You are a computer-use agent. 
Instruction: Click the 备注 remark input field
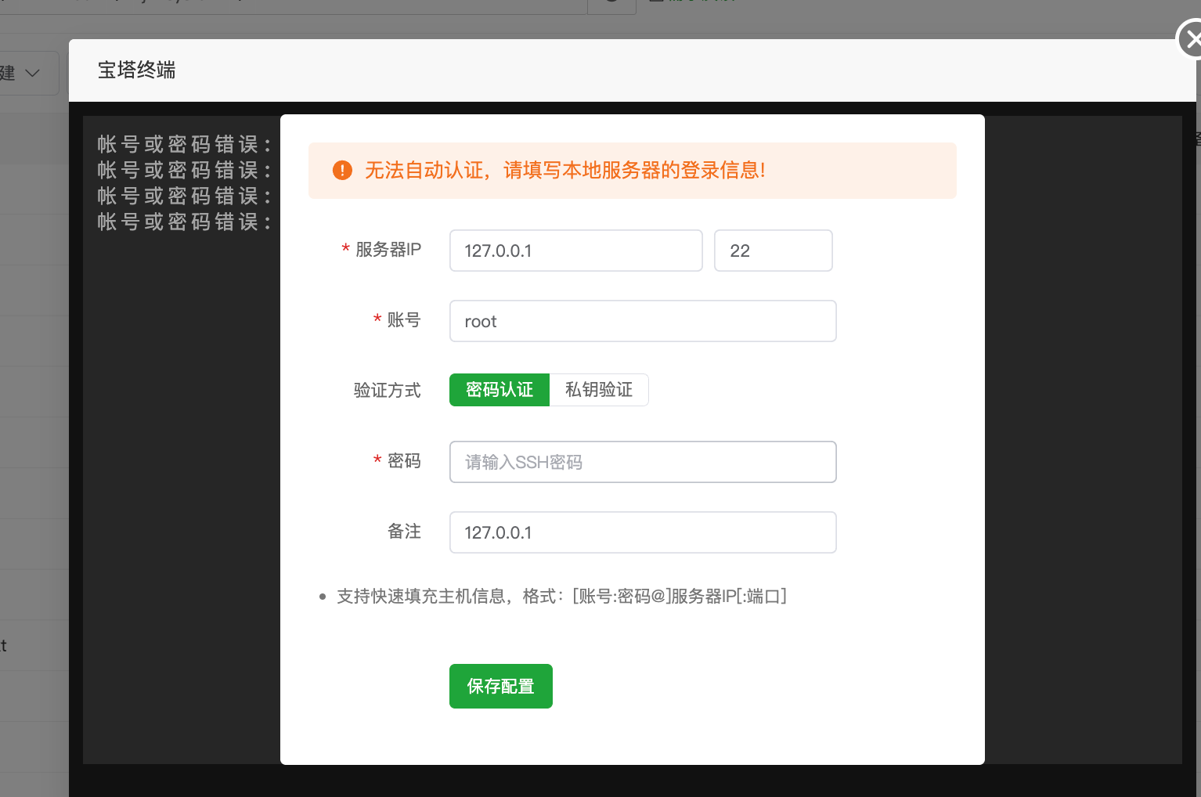[x=643, y=532]
